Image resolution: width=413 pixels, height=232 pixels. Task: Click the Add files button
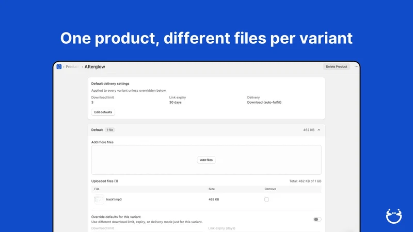[x=206, y=160]
